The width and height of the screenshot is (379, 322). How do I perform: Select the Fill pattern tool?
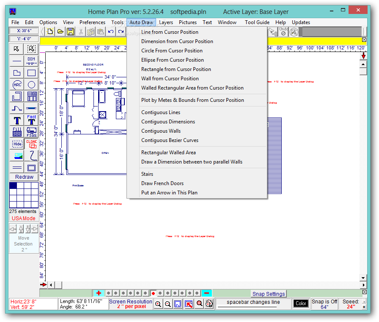16,132
